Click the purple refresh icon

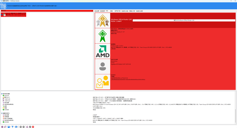pyautogui.click(x=27, y=127)
